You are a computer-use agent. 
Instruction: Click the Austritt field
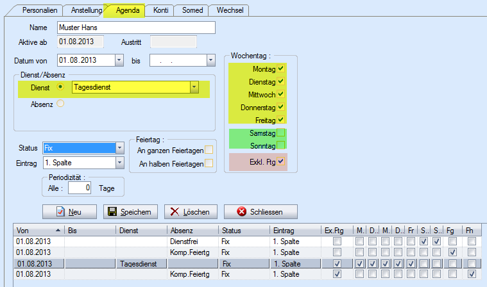pos(173,42)
